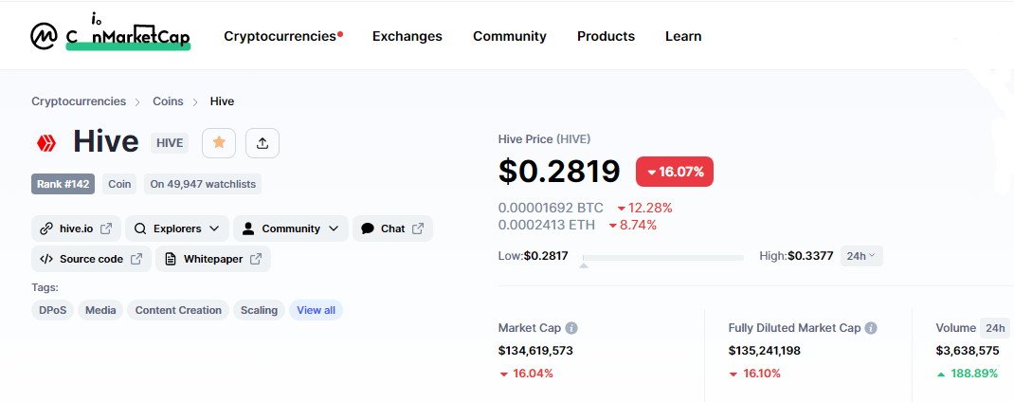1014x402 pixels.
Task: Open the Chat external link
Action: (392, 228)
